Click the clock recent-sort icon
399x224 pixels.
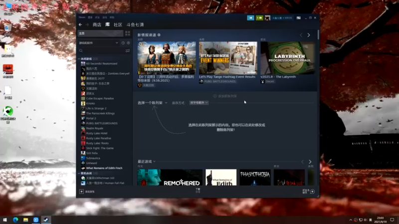(x=123, y=43)
